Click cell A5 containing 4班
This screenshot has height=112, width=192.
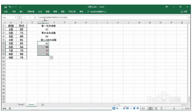pos(11,40)
